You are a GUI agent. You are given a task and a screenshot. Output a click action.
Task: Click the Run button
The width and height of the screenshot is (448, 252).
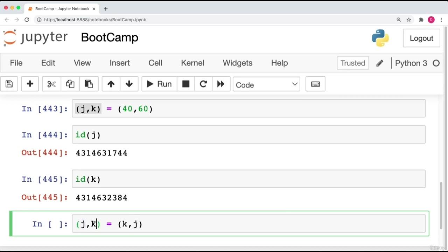159,84
